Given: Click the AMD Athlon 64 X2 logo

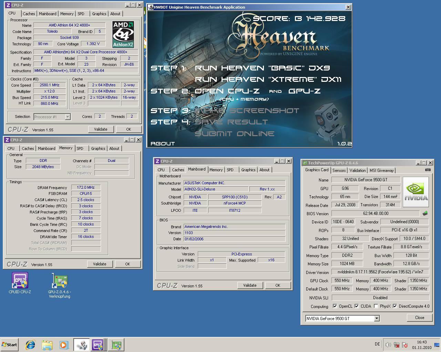Looking at the screenshot, I should tap(123, 34).
